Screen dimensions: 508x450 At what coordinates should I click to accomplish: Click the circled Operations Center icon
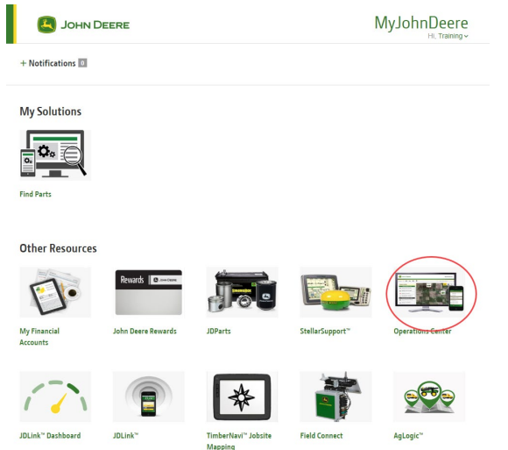coord(429,292)
